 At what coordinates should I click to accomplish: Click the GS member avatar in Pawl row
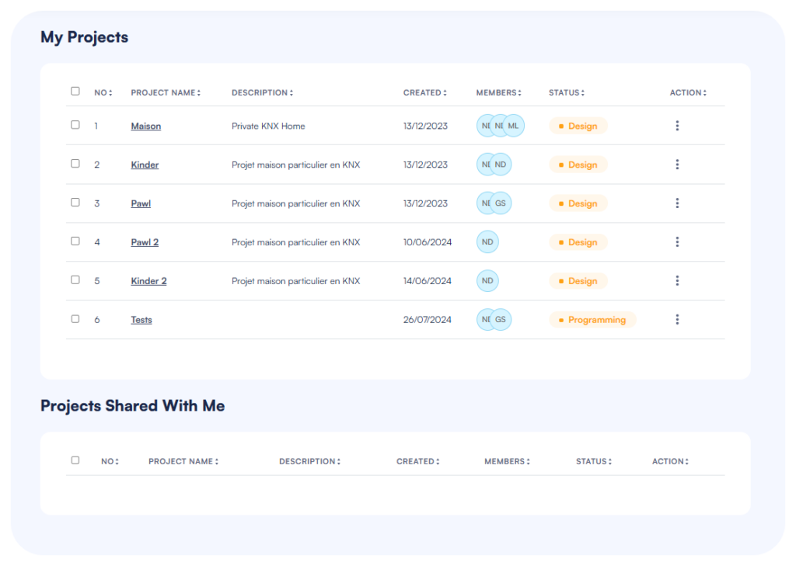[x=501, y=203]
